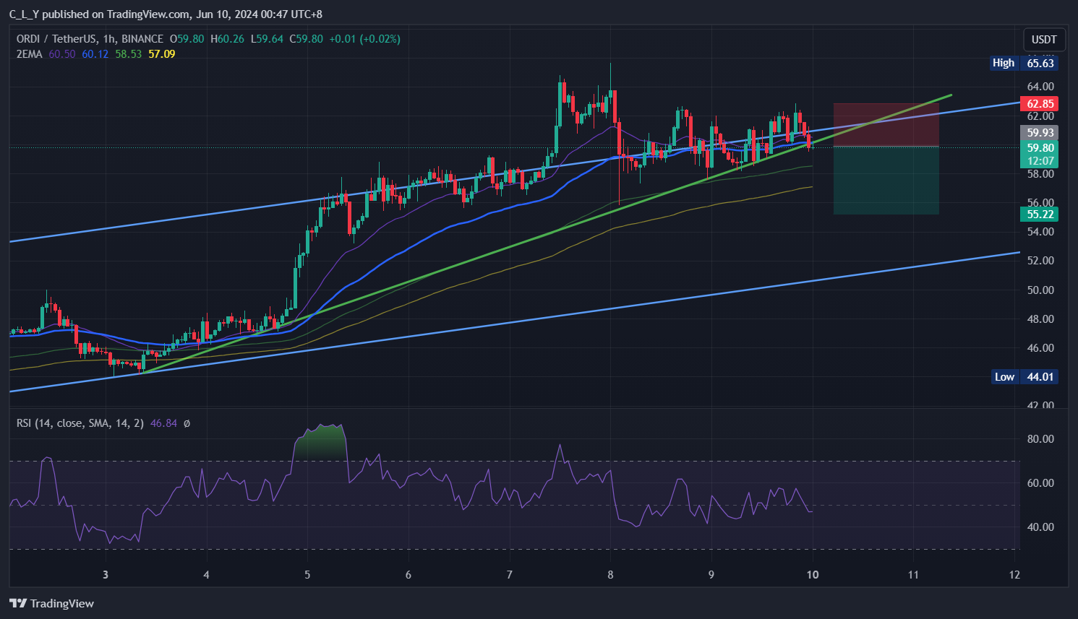
Task: Click the USDT currency button
Action: (1043, 40)
